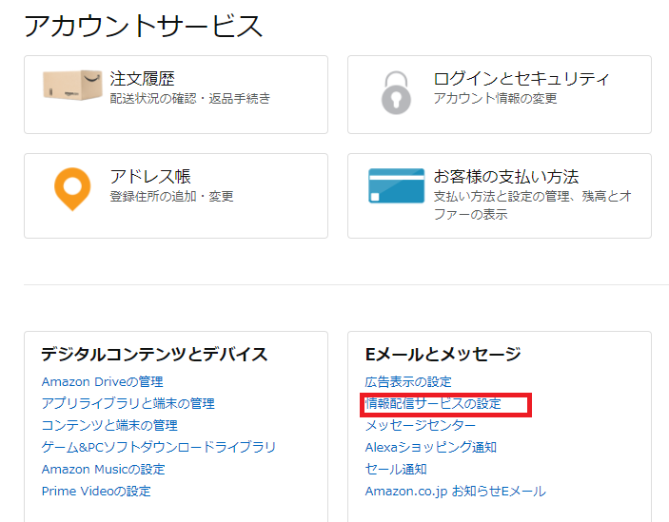Open お客様の支払い方法 card title
Image resolution: width=669 pixels, height=522 pixels.
(x=506, y=177)
